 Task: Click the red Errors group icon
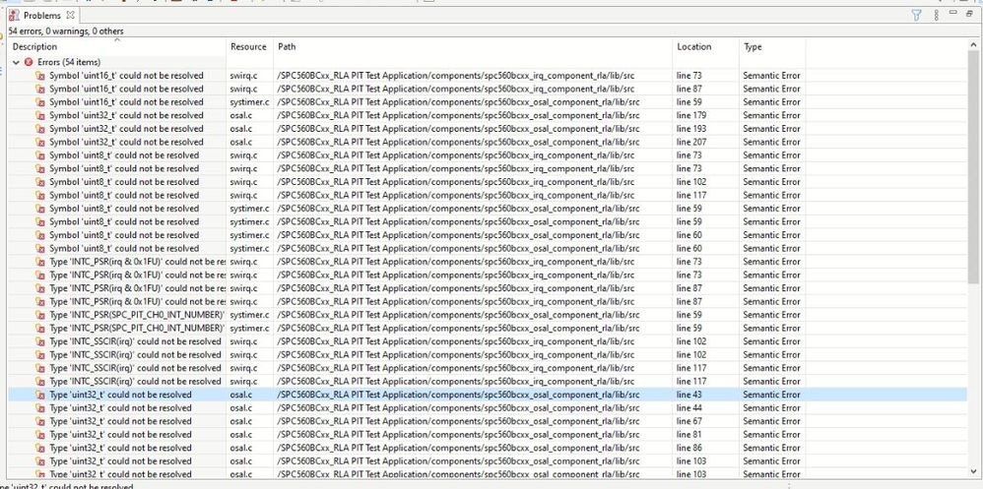(x=29, y=62)
